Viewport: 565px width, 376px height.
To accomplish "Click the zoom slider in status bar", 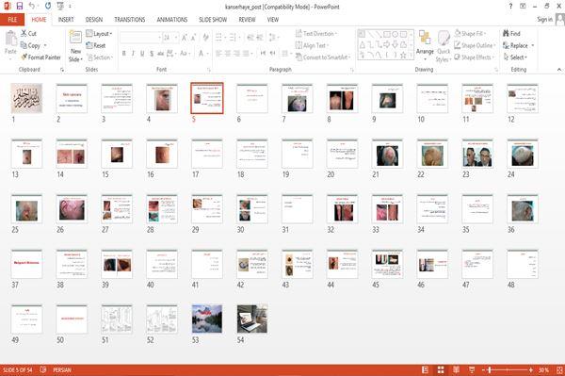I will pyautogui.click(x=508, y=369).
